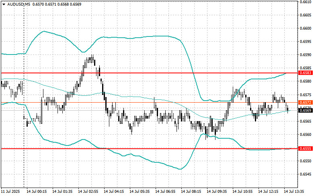Select the 0.6572 orange price label
Screen dimensions: 314x196
[x=306, y=102]
